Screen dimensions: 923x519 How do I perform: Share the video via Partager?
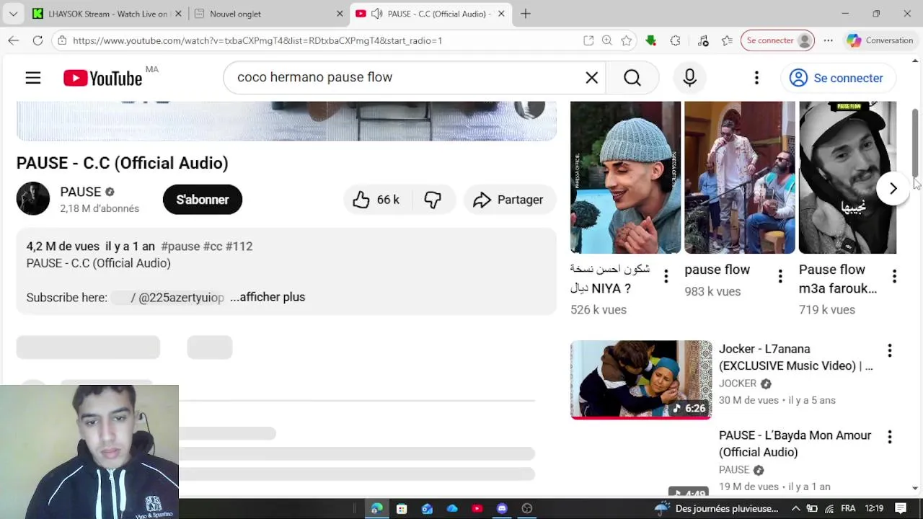[x=508, y=200]
